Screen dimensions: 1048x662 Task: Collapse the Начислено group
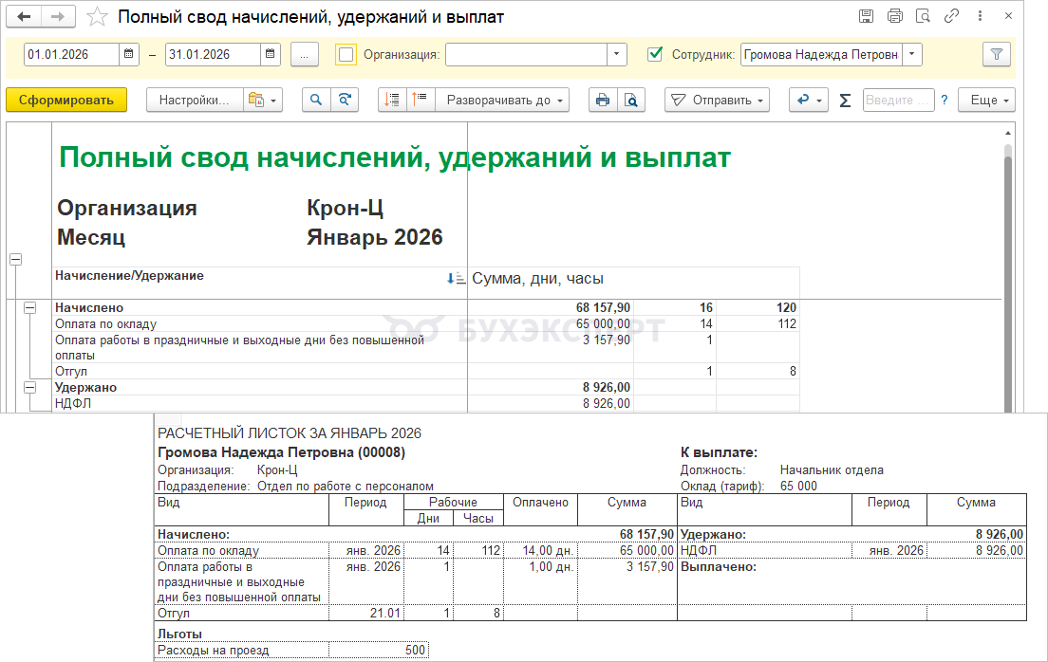[x=29, y=307]
